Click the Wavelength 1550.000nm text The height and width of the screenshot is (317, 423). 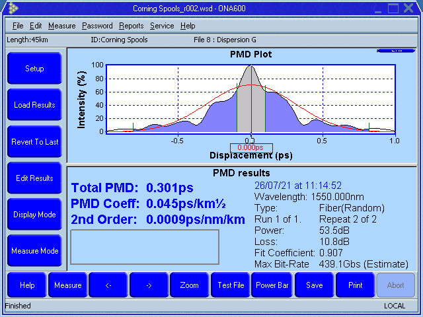coord(309,197)
